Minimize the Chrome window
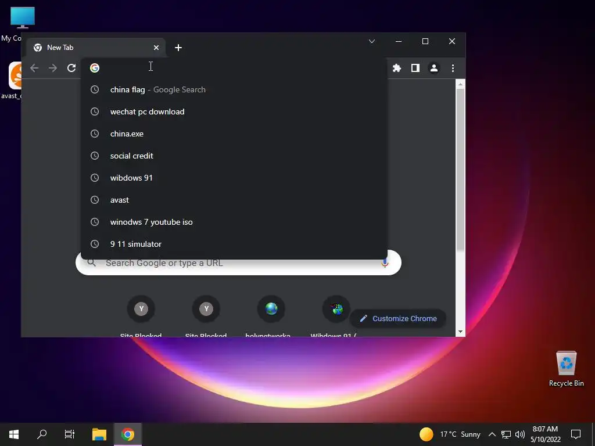This screenshot has height=446, width=595. point(399,41)
